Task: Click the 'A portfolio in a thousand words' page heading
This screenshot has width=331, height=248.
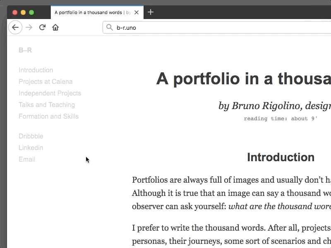Action: [x=243, y=79]
